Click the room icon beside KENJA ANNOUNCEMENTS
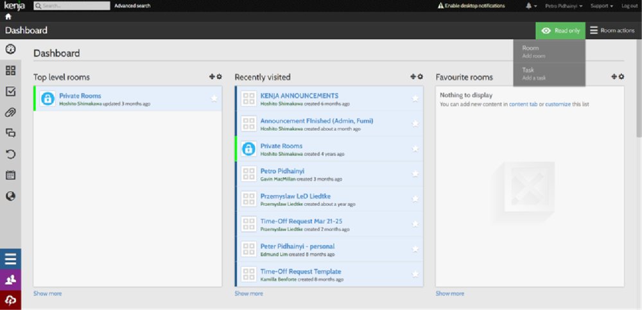 [x=249, y=99]
